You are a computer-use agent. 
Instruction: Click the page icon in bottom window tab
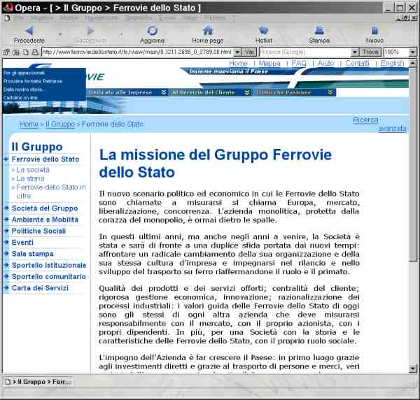click(x=8, y=382)
